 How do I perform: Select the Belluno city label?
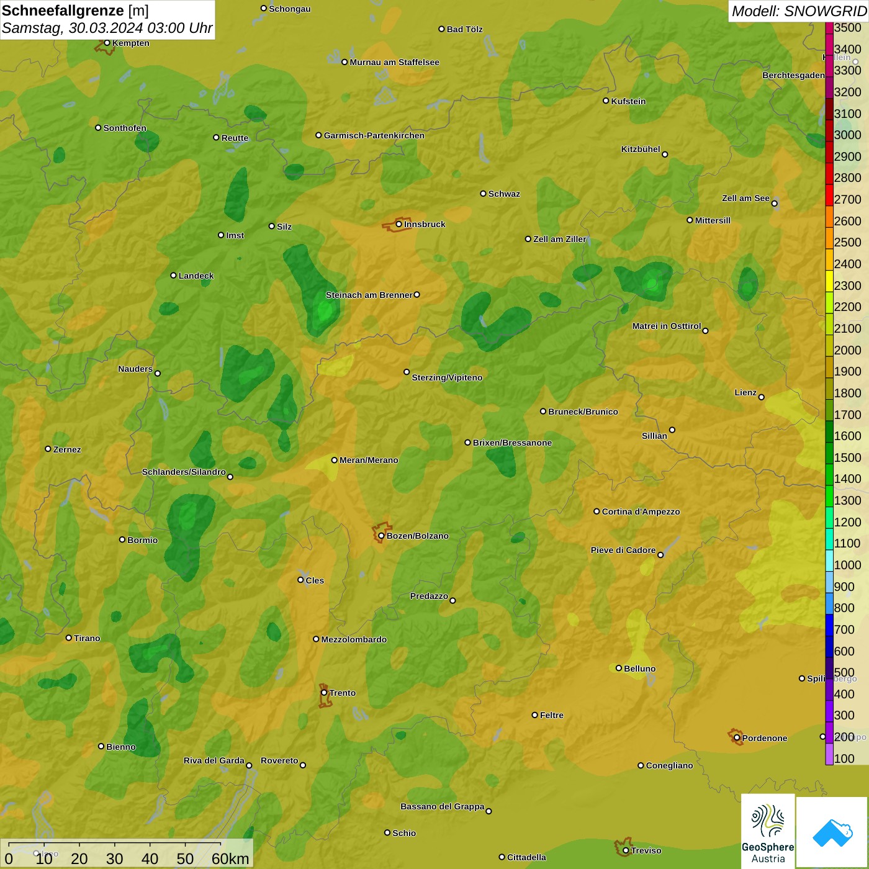[639, 669]
